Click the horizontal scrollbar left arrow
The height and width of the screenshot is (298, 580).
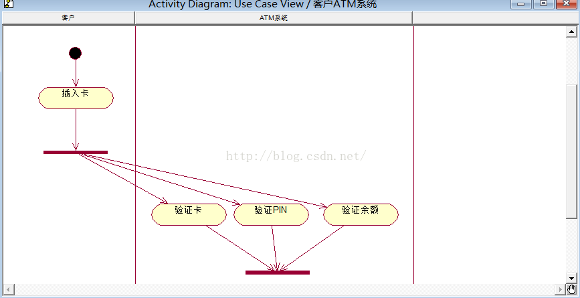(x=9, y=289)
